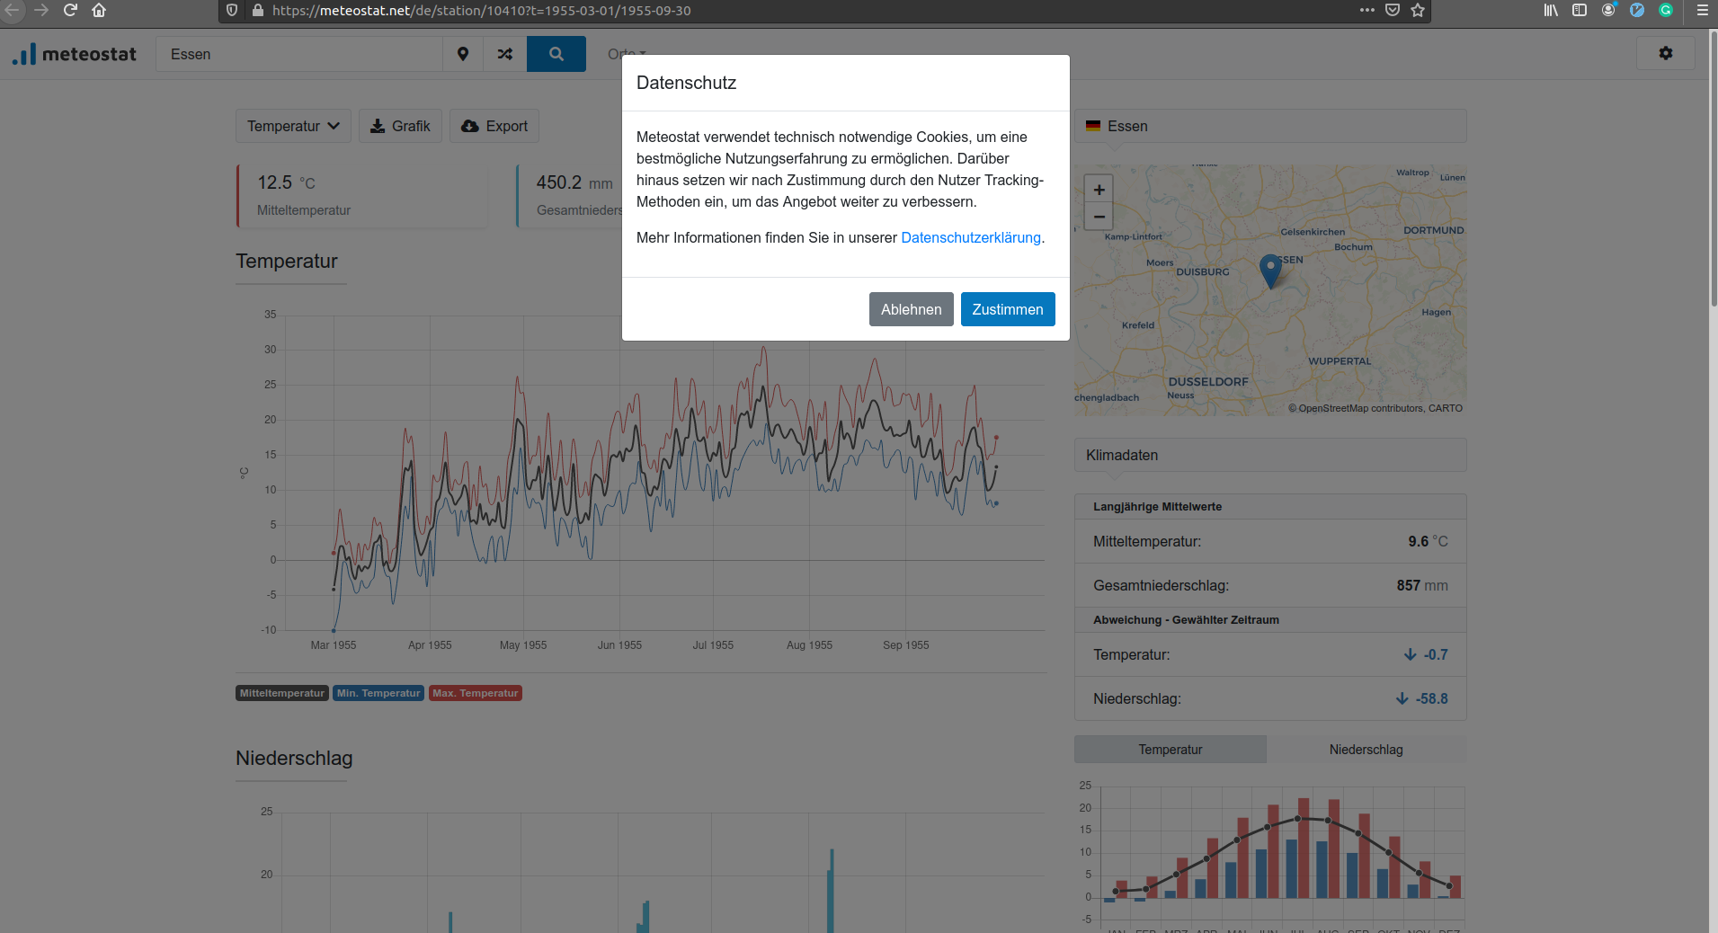Toggle the Max. Temperatur legend entry
Viewport: 1718px width, 933px height.
point(475,692)
